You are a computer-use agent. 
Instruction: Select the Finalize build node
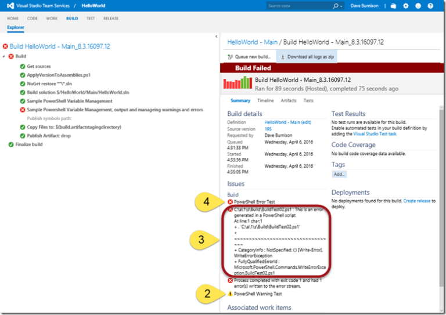pos(28,144)
